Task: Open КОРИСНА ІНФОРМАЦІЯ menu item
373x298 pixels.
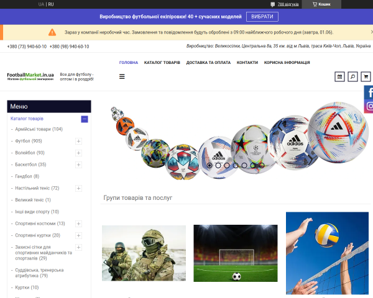Action: (x=287, y=63)
